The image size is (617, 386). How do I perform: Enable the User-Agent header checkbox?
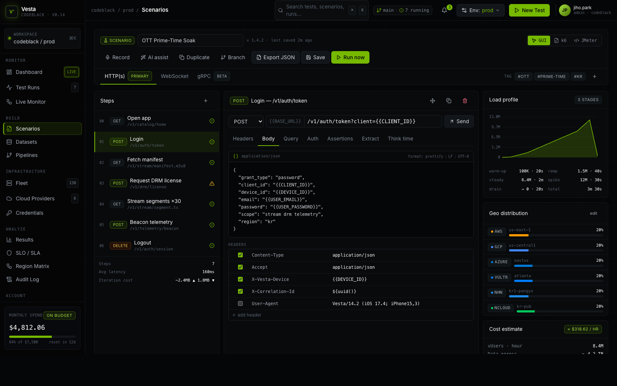pyautogui.click(x=240, y=304)
